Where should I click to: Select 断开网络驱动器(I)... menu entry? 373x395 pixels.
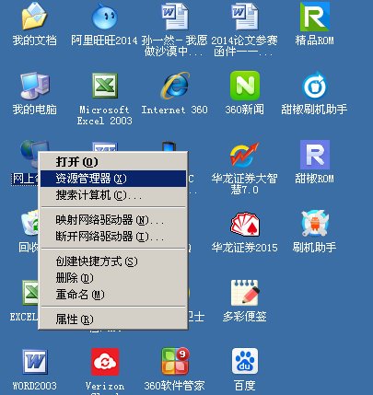[x=113, y=237]
